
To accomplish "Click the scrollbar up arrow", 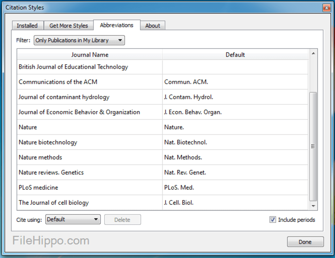I will click(x=313, y=53).
